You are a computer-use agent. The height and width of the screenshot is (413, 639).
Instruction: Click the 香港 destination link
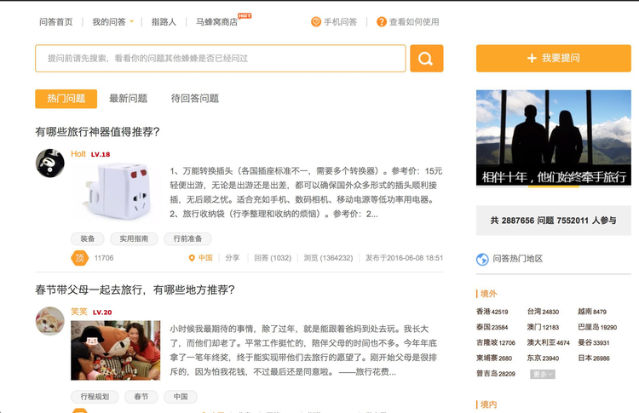point(484,312)
